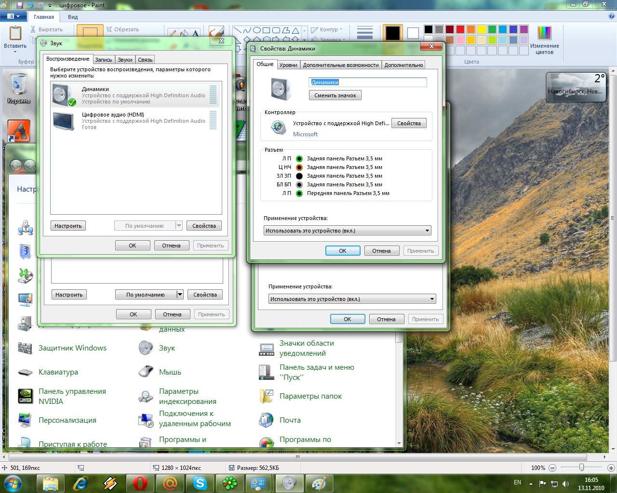
Task: Click Свойства button next to the controller name
Action: click(409, 123)
